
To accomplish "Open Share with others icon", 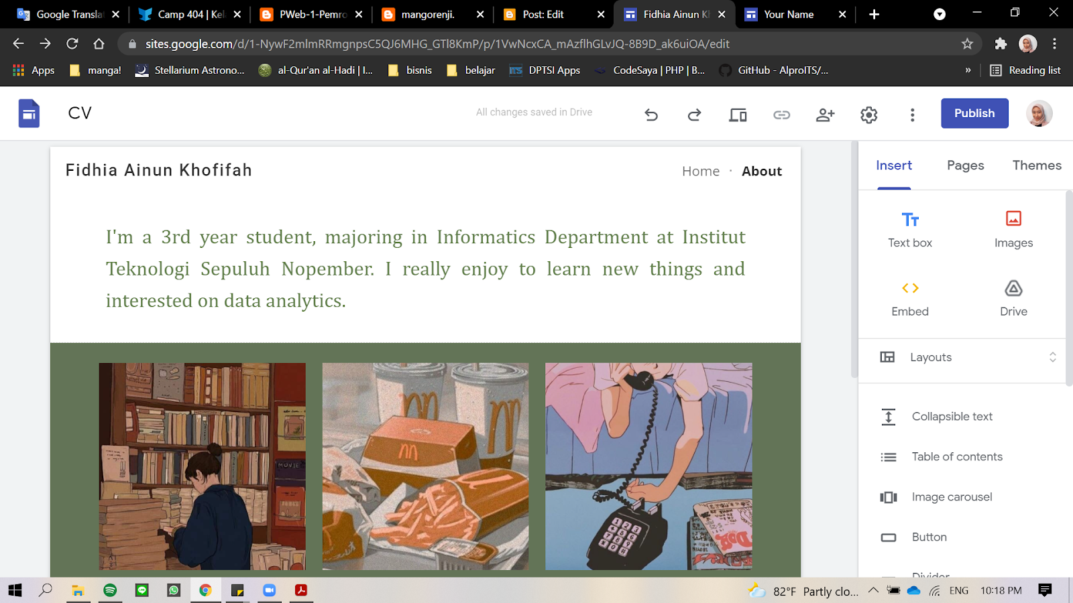I will pyautogui.click(x=825, y=115).
